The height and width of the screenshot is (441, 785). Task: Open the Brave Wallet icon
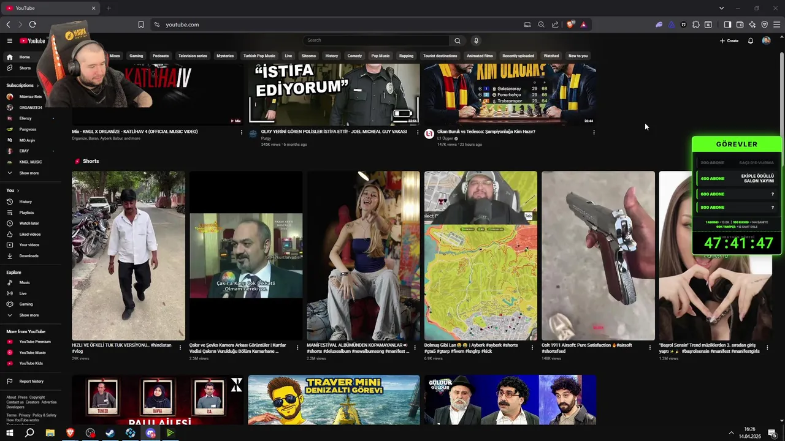[740, 24]
